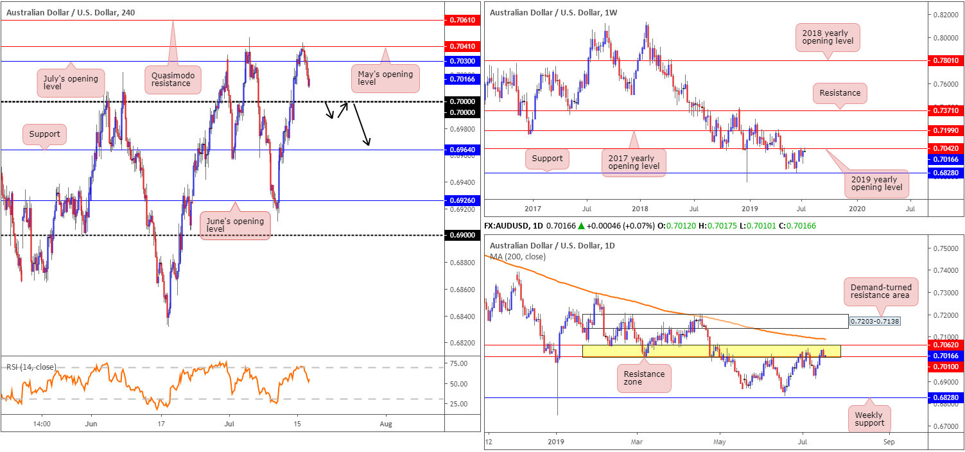
Task: Select the demand-turned resistance rectangle on daily chart
Action: point(715,322)
